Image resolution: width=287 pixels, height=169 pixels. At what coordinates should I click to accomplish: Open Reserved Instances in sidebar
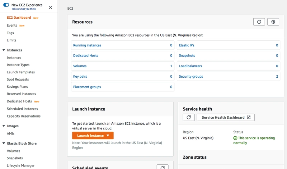click(22, 94)
